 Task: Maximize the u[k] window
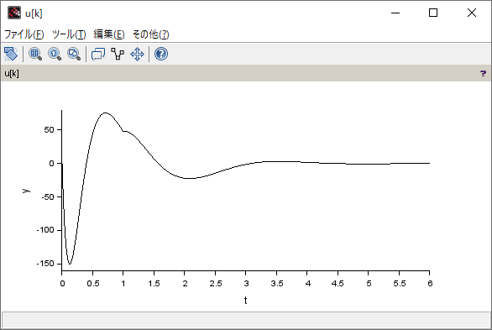(x=433, y=13)
